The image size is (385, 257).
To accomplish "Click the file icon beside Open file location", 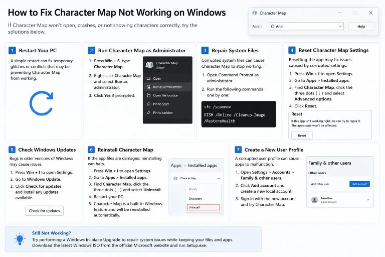I will point(148,95).
